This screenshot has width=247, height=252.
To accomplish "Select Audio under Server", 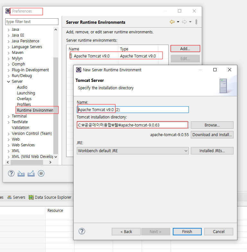I will pyautogui.click(x=22, y=87).
